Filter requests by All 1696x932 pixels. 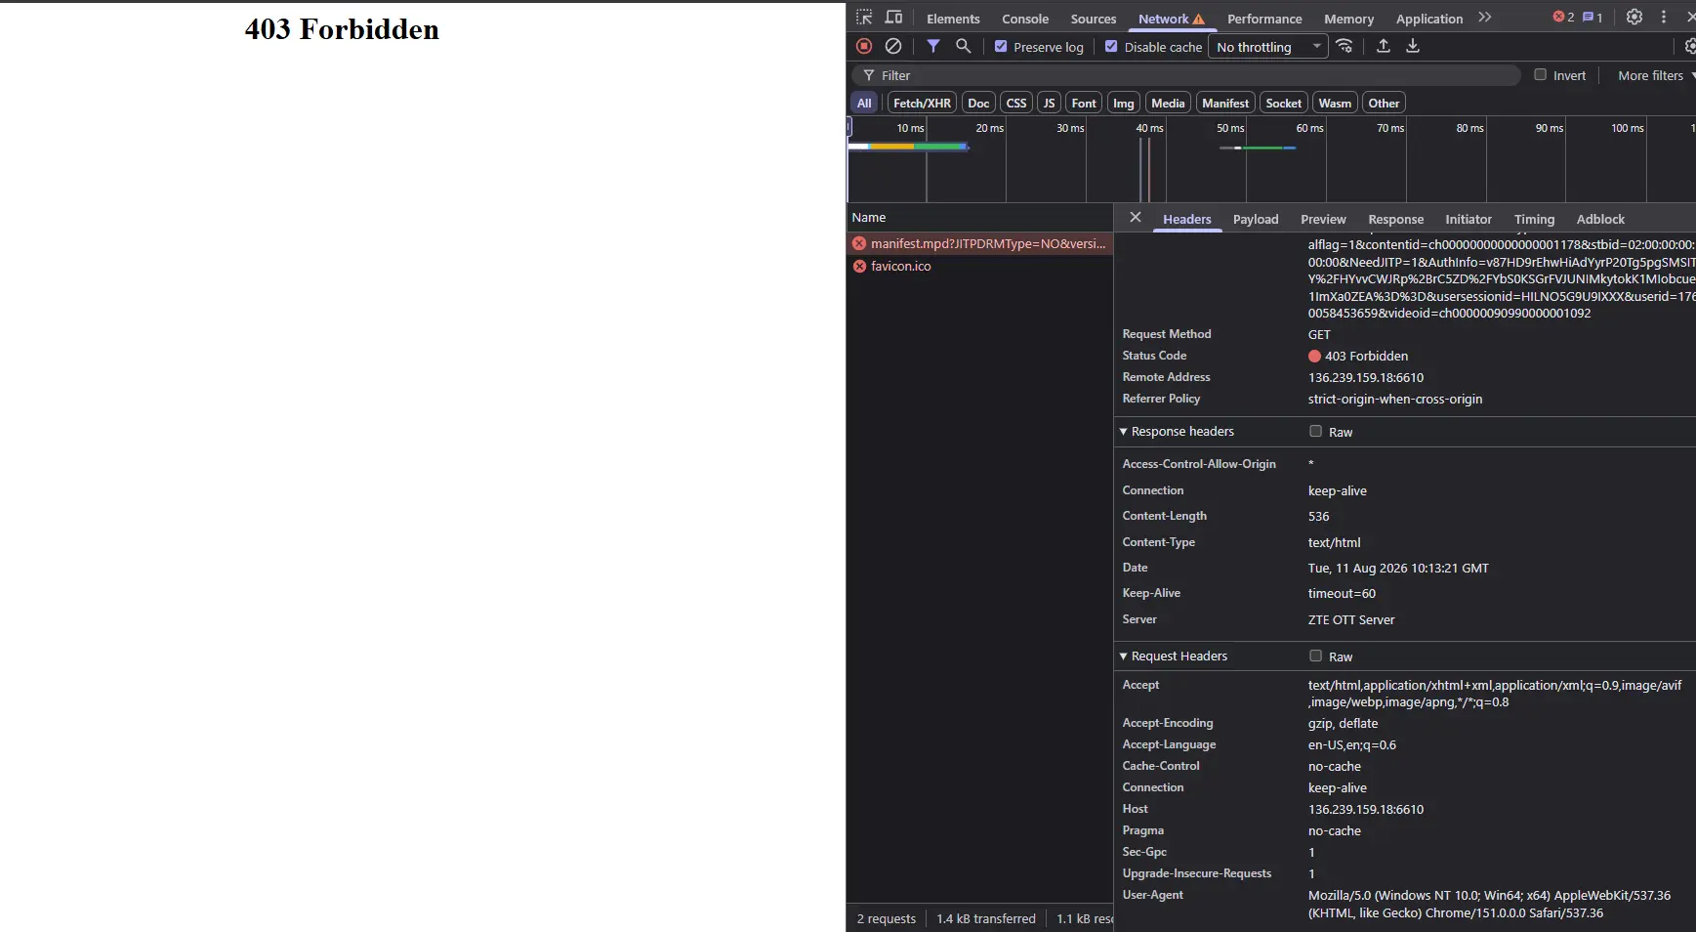864,103
